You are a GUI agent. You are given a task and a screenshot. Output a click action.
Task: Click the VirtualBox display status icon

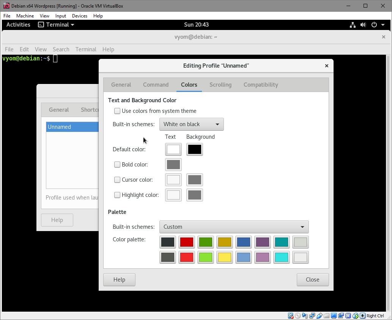(334, 316)
